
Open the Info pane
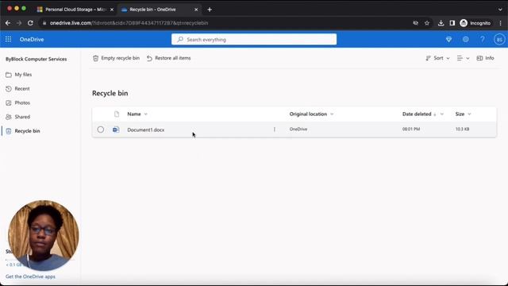click(485, 58)
